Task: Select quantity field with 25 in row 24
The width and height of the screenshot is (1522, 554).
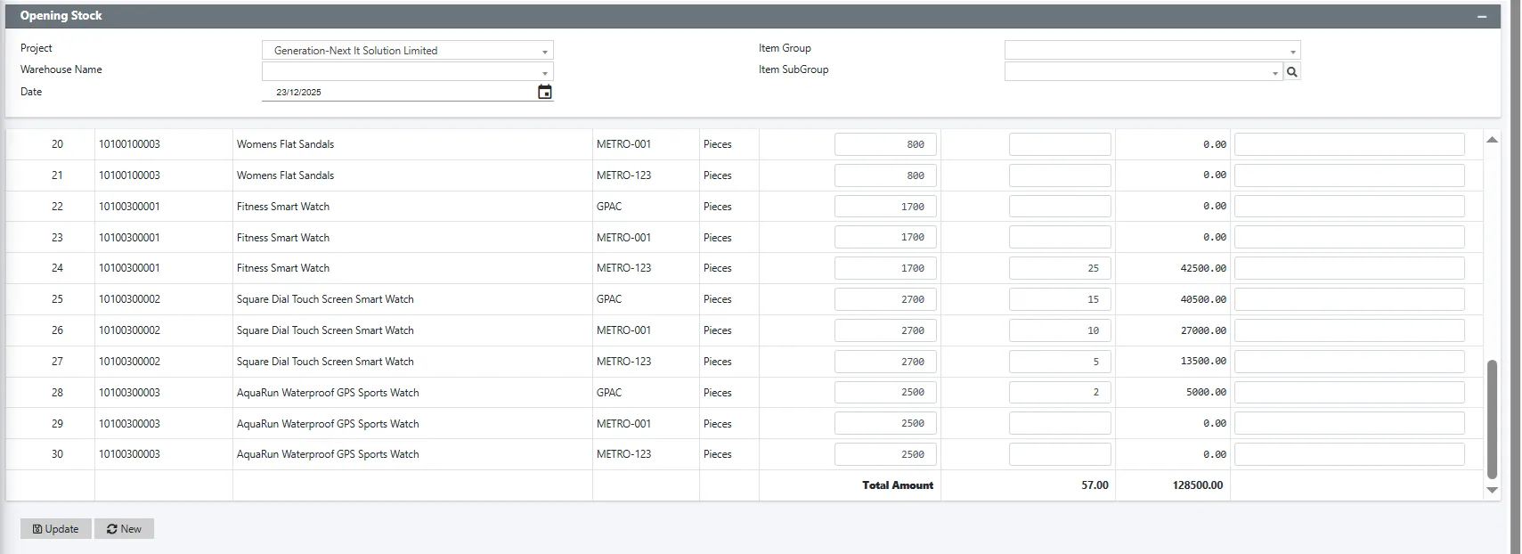Action: [1059, 268]
